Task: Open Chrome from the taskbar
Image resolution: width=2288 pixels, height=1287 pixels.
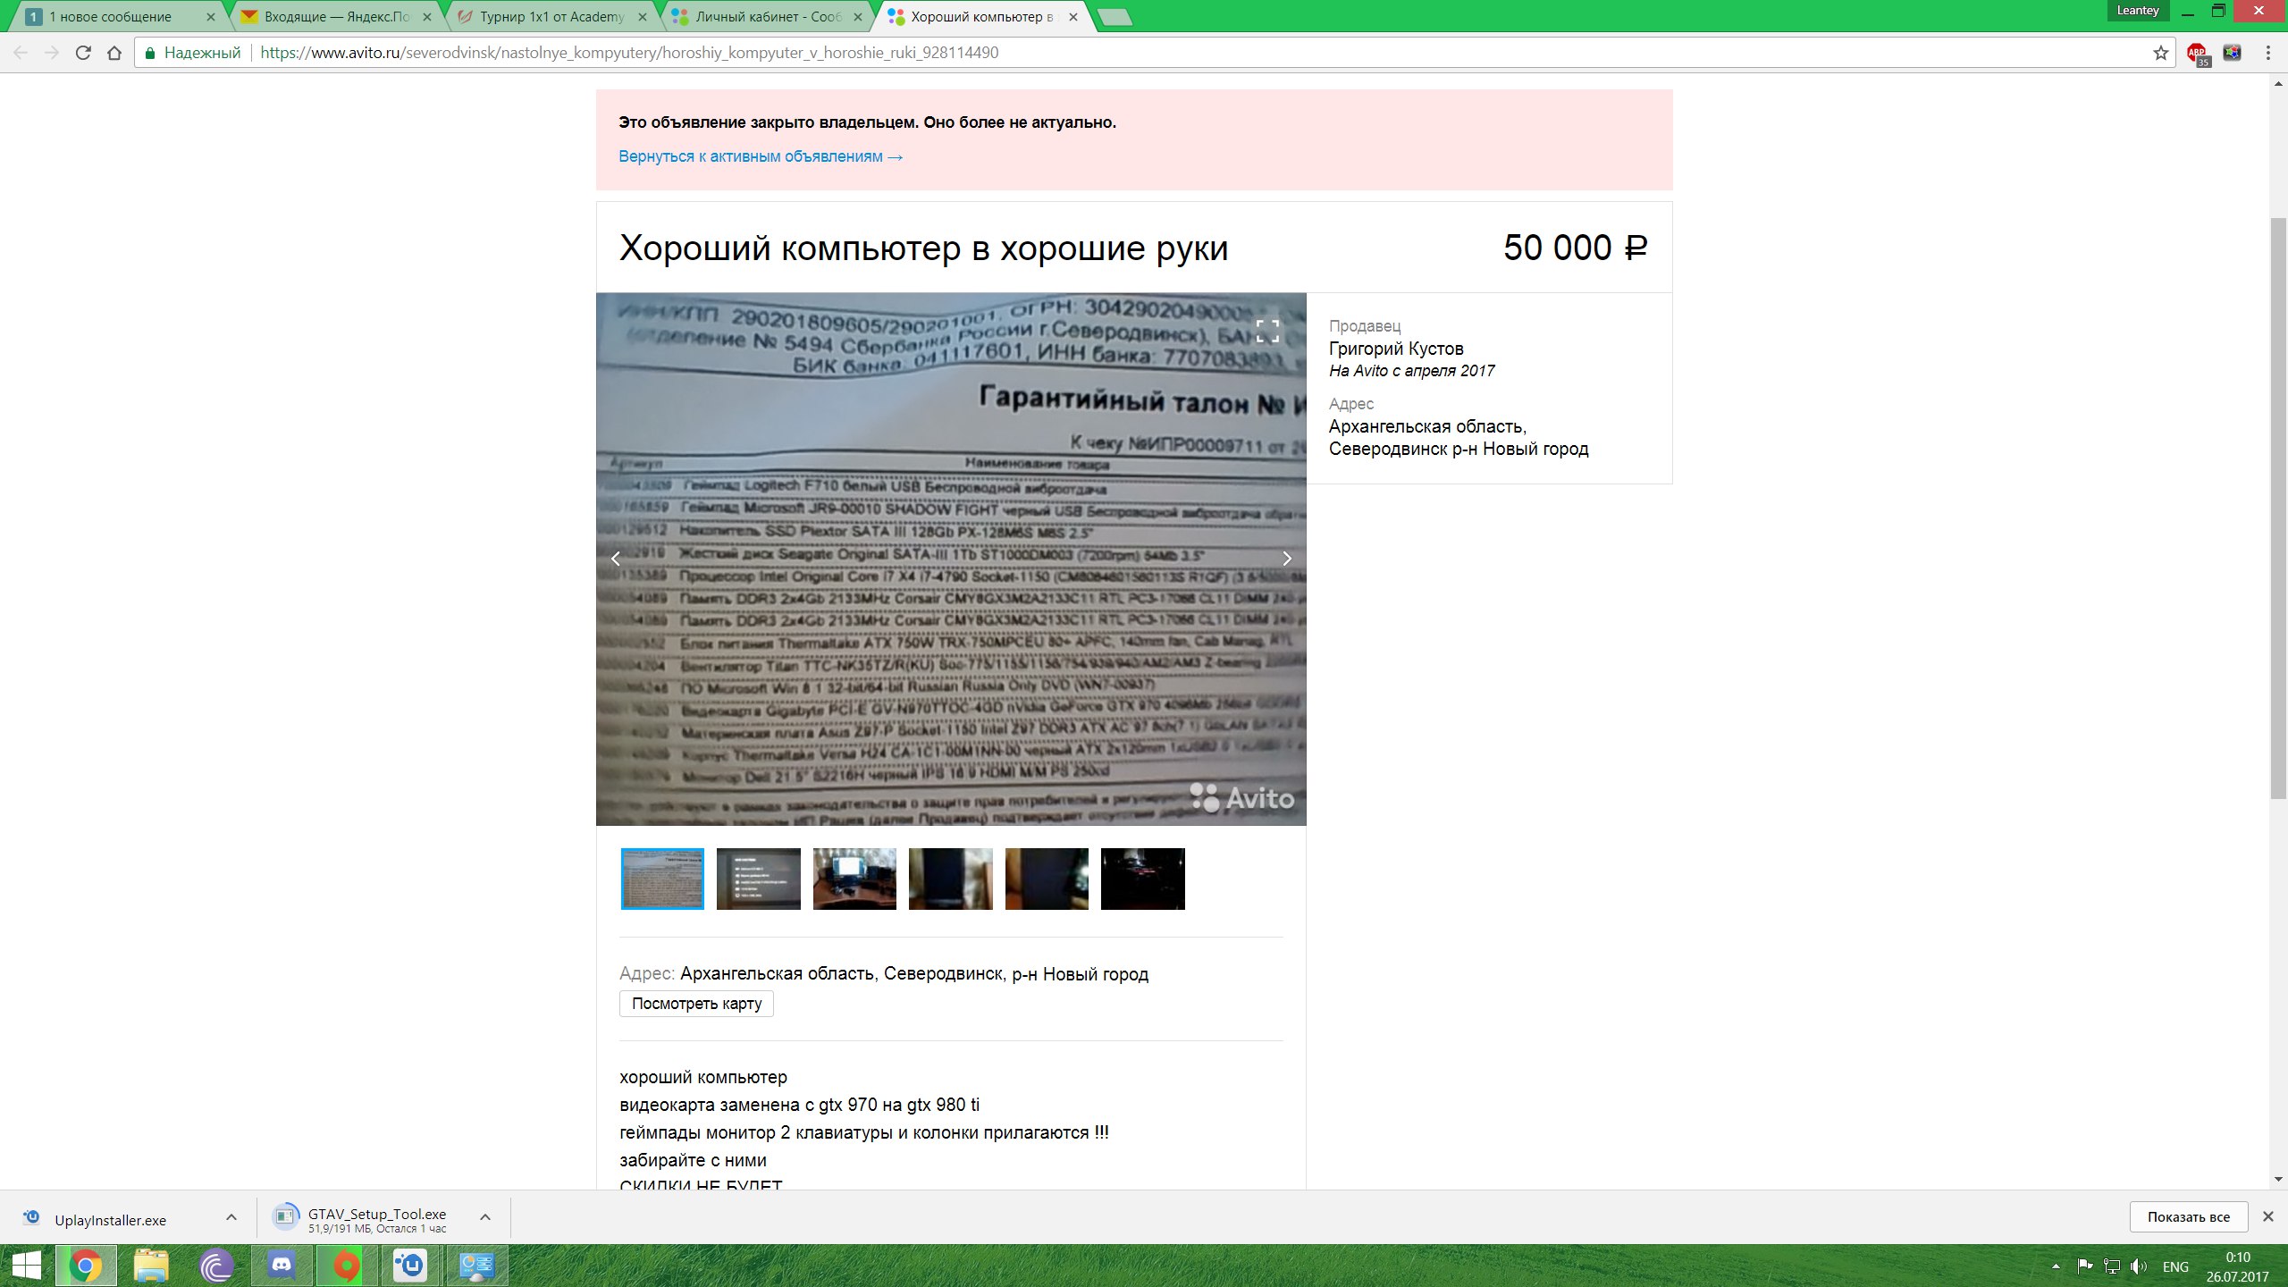Action: [x=86, y=1266]
